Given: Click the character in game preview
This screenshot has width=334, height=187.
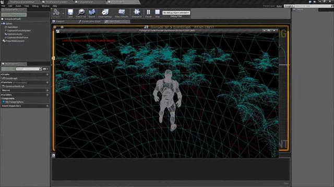Looking at the screenshot, I should (168, 100).
